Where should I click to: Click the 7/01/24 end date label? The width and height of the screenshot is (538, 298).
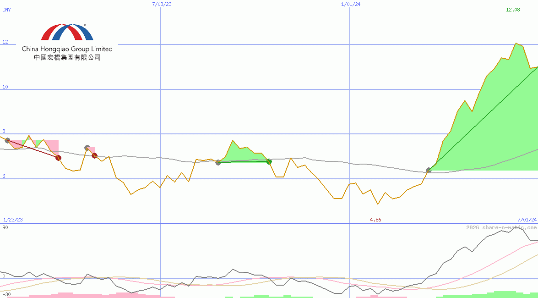(527, 220)
